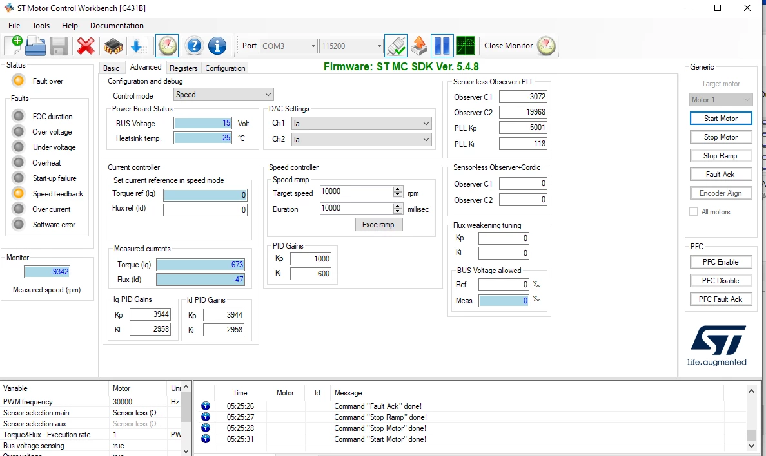Click the New Project icon

coord(13,46)
